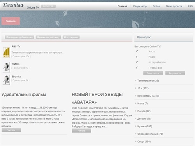Click the pink 'Главная' breadcrumb button
The width and height of the screenshot is (195, 146).
11,21
